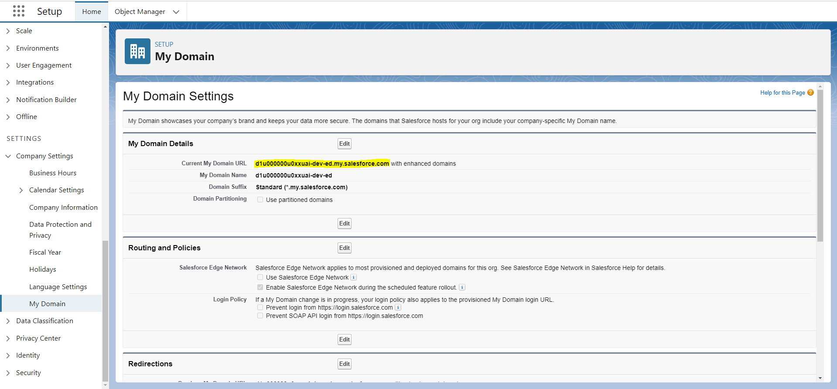Screen dimensions: 837x389
Task: Expand the Privacy Center chevron
Action: (x=8, y=338)
